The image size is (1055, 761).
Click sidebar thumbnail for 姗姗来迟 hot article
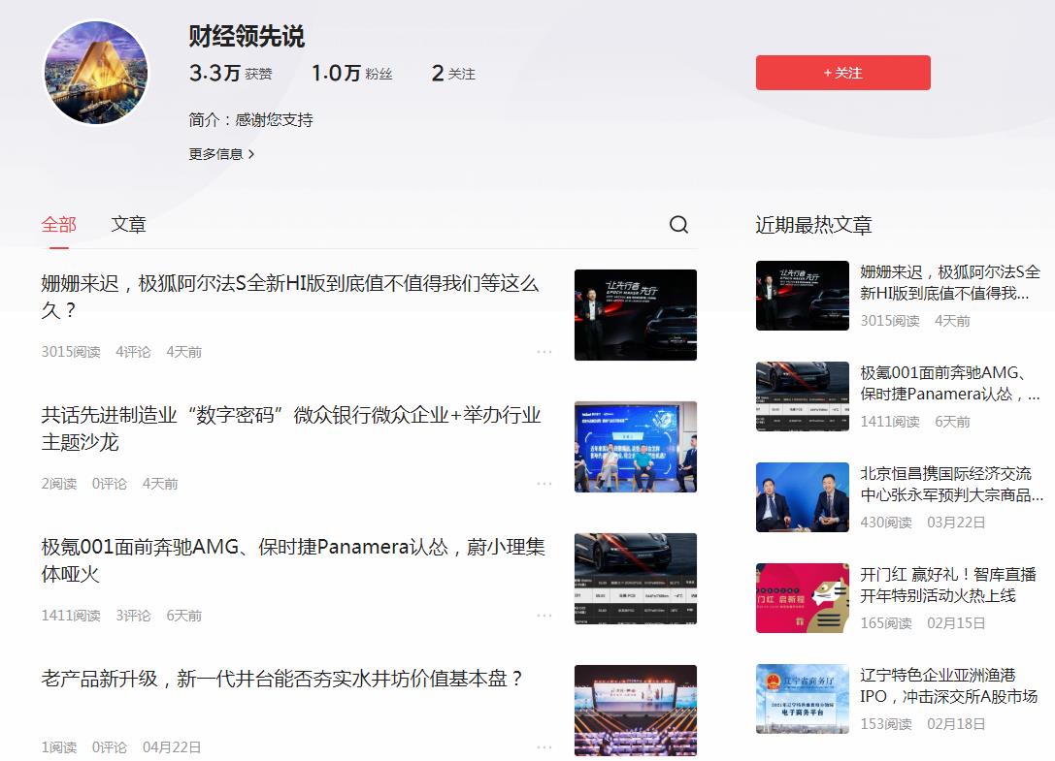point(802,296)
